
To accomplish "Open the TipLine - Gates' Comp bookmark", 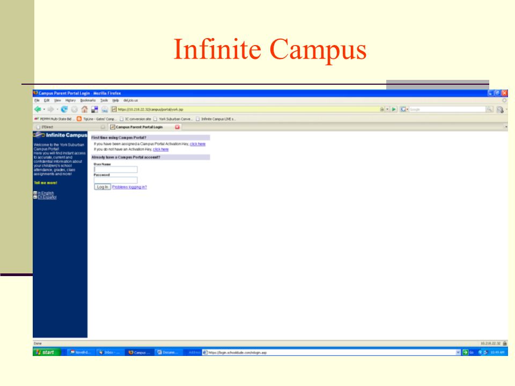I will (x=97, y=119).
